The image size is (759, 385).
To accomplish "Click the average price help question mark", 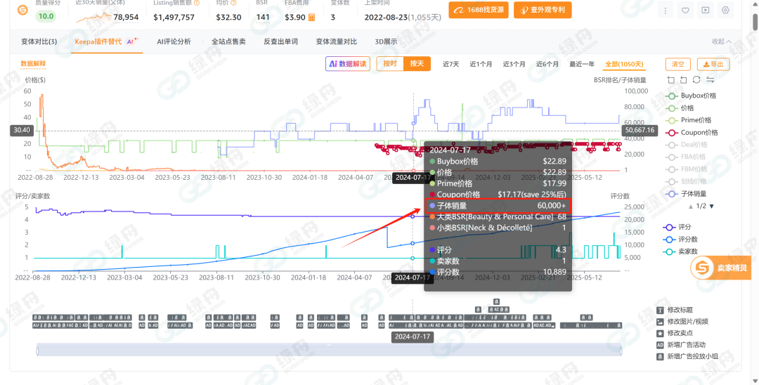I will pyautogui.click(x=234, y=3).
